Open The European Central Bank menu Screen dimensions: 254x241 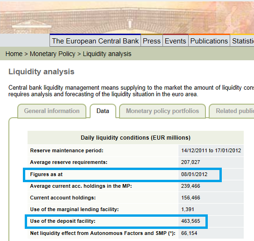[x=95, y=41]
